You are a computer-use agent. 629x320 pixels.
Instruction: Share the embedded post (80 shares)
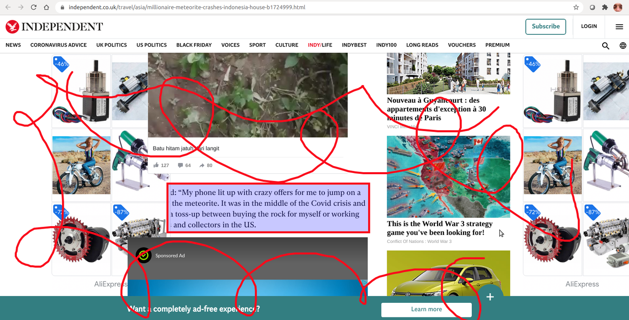(x=206, y=165)
